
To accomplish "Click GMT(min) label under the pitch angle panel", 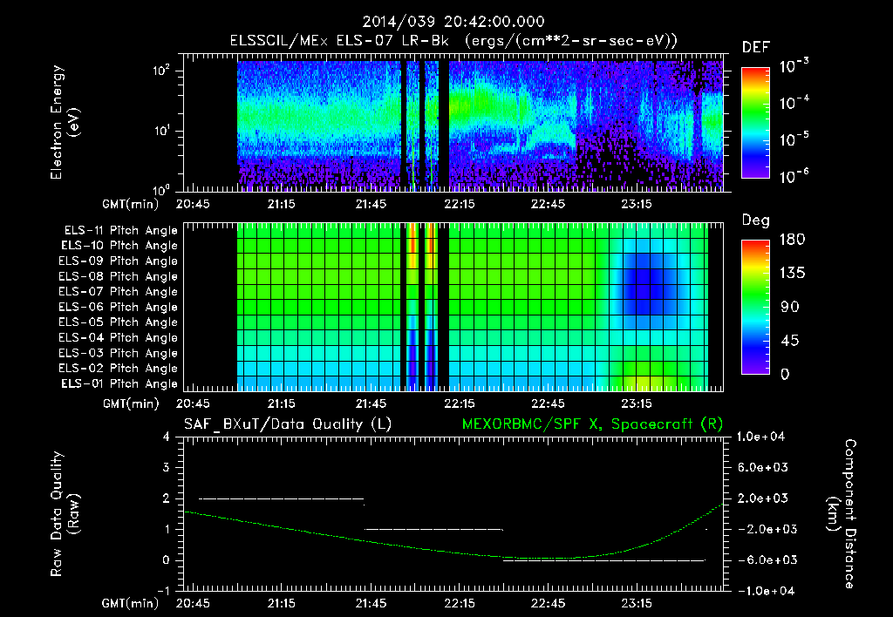I will (x=131, y=404).
